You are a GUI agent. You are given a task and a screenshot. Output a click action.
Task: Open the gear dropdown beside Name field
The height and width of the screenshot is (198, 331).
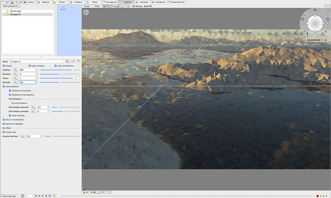(x=68, y=61)
